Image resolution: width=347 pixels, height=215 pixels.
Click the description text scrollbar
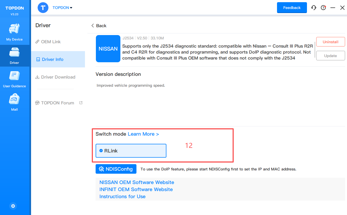(x=315, y=50)
